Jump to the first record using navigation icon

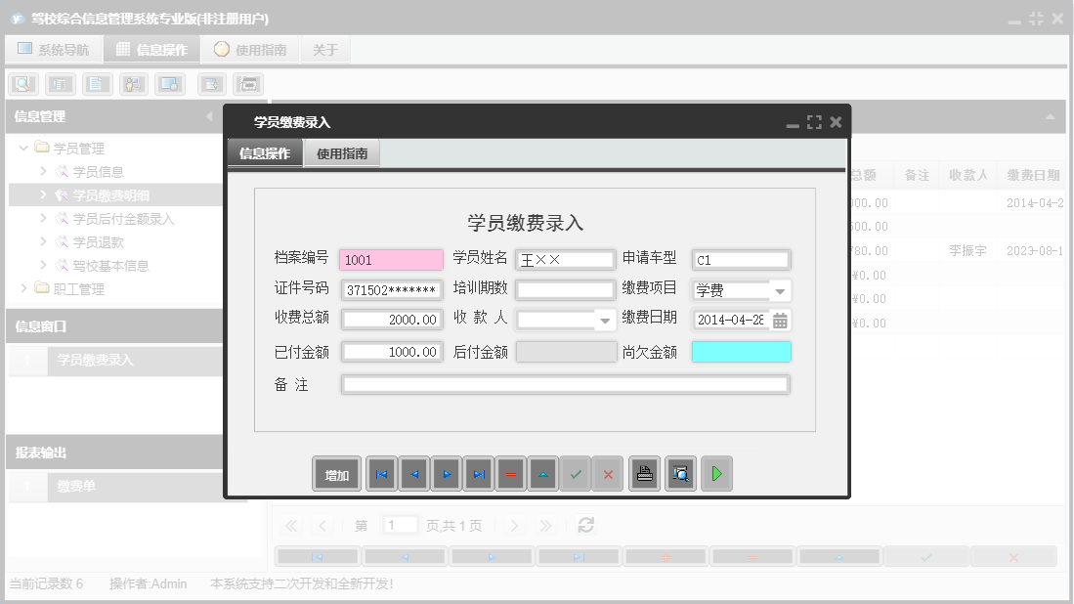tap(381, 474)
